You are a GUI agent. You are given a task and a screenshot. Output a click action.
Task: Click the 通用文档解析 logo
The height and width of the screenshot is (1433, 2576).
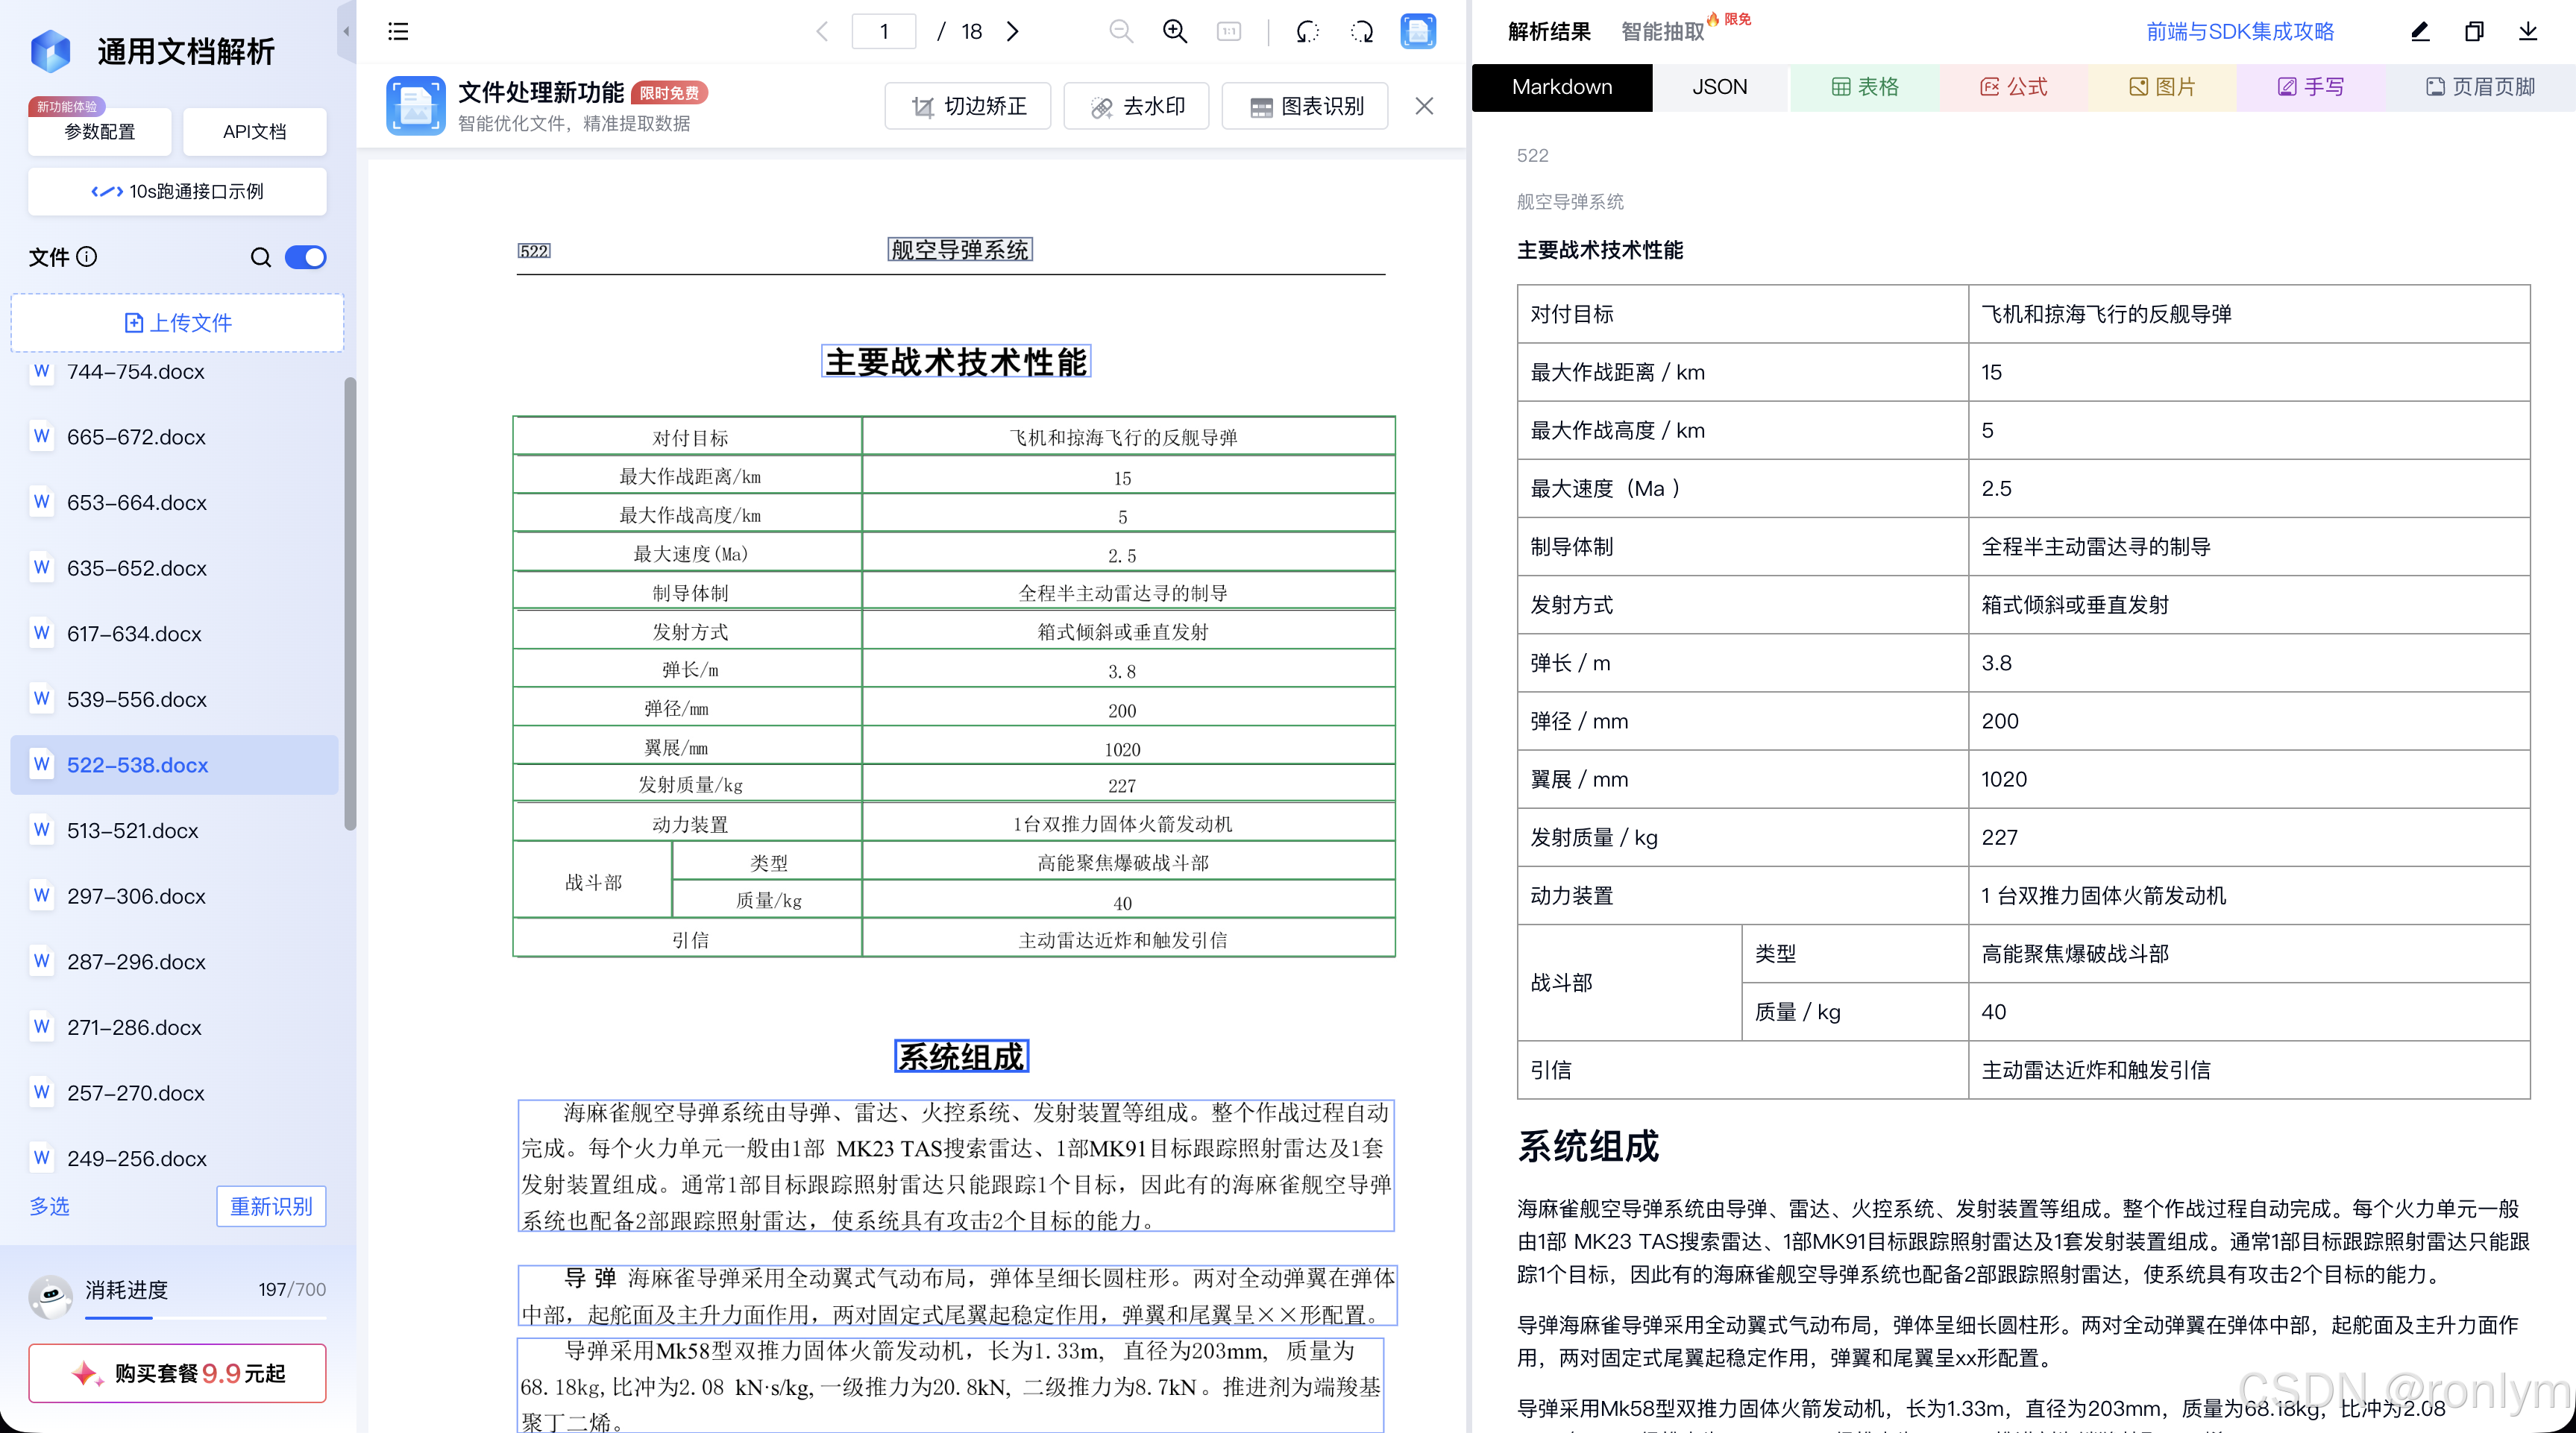[x=50, y=51]
